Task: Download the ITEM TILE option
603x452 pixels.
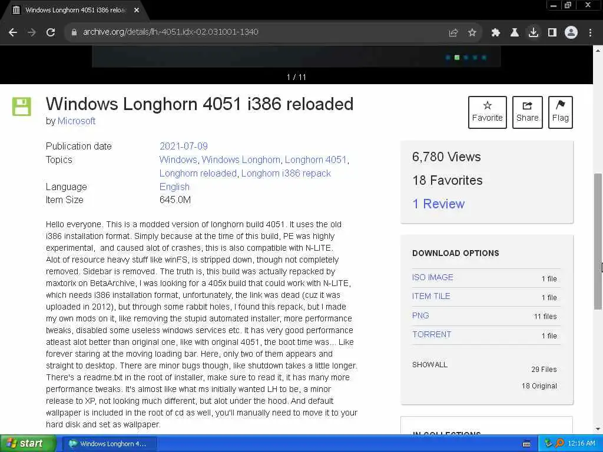Action: point(431,296)
